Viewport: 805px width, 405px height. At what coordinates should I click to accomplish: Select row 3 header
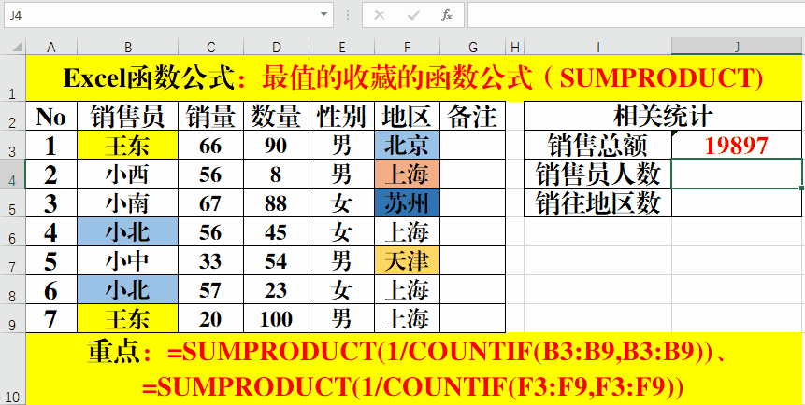[13, 145]
